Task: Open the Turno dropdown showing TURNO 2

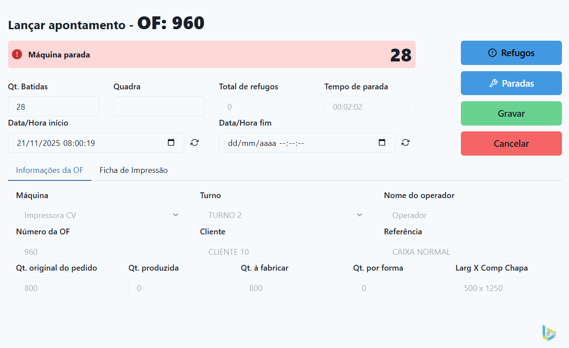Action: [284, 215]
